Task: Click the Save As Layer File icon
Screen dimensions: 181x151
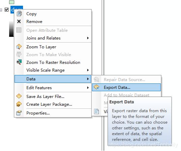Action: (19, 96)
